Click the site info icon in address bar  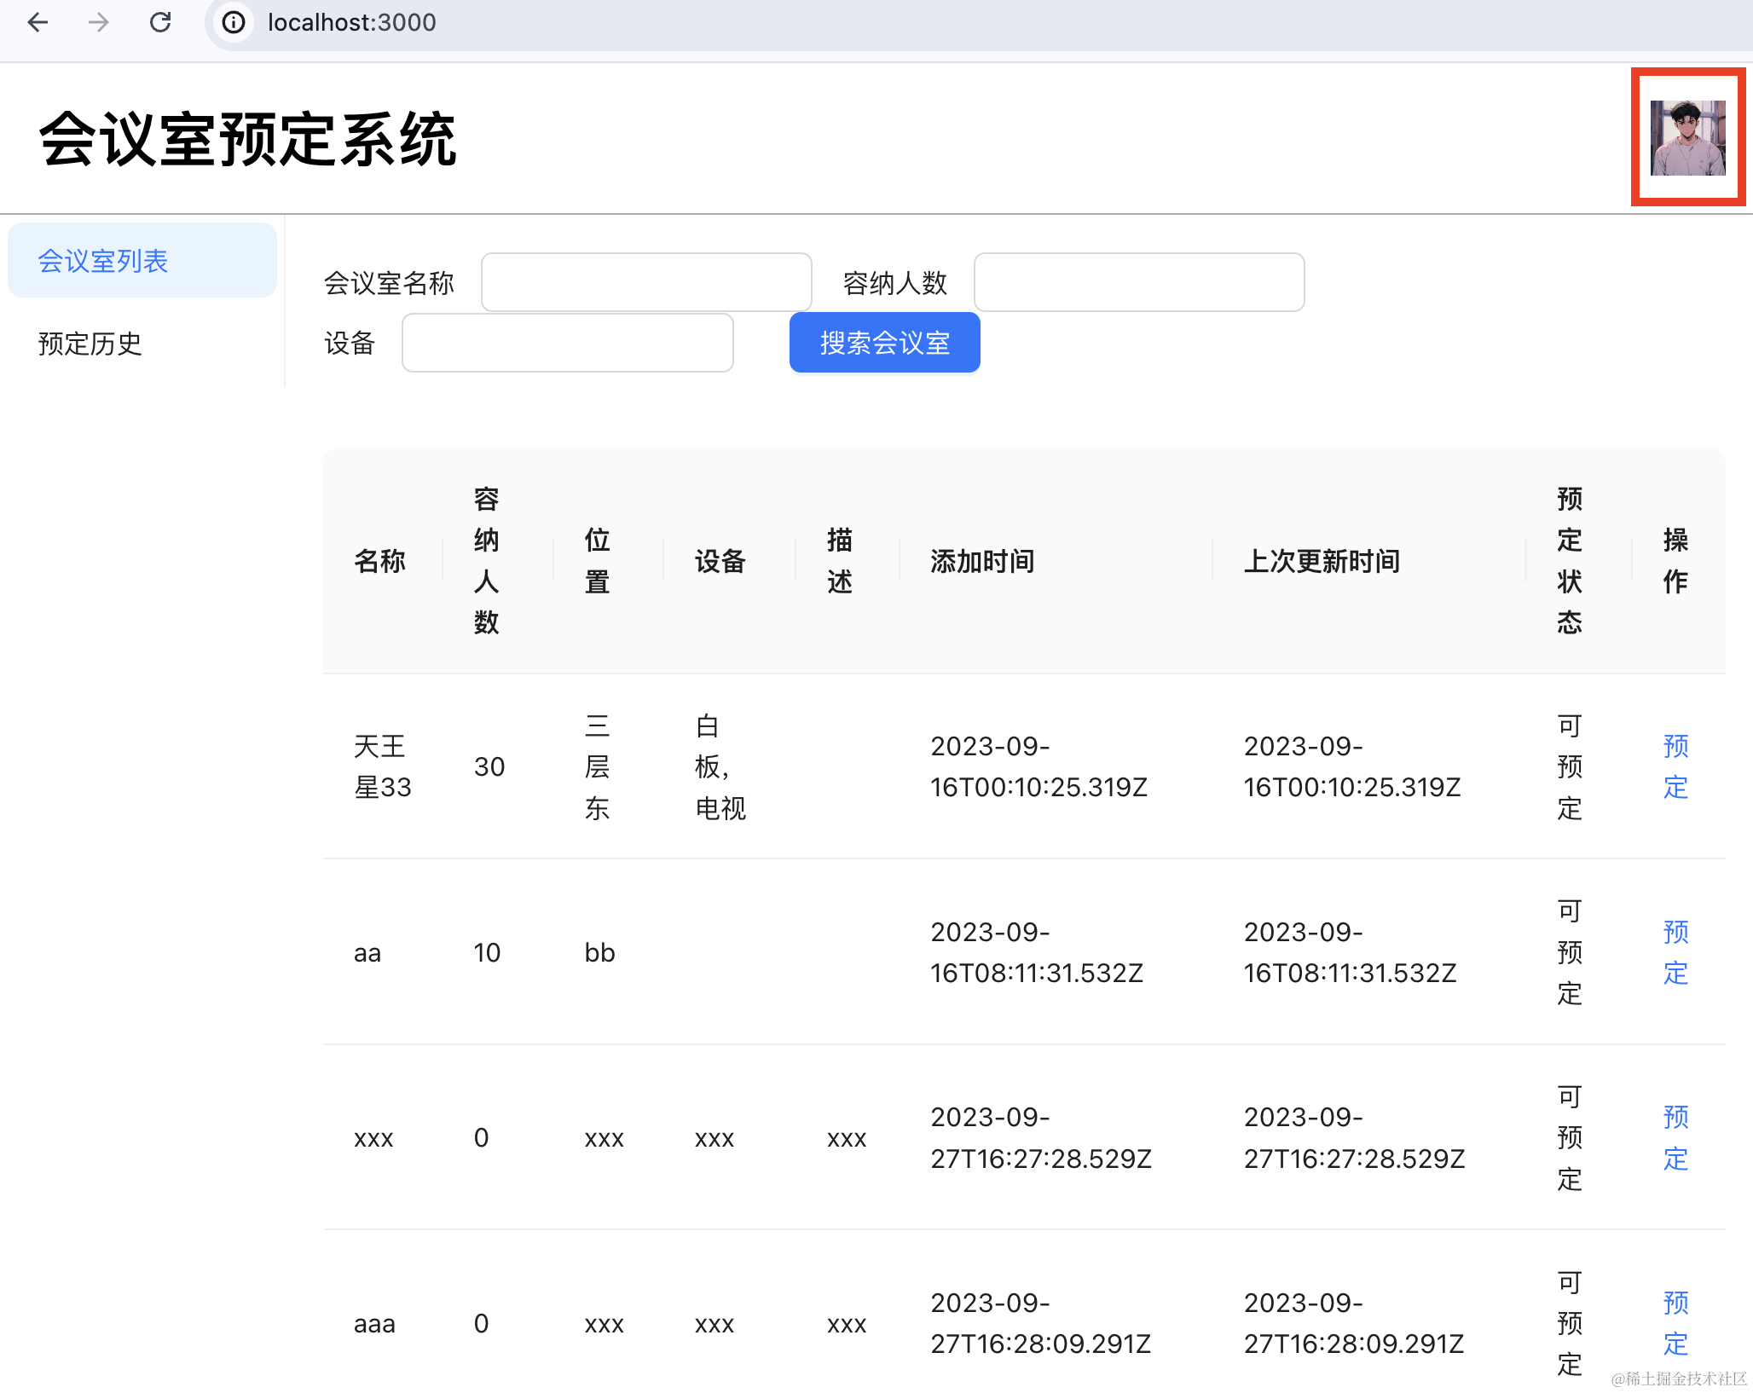click(234, 22)
